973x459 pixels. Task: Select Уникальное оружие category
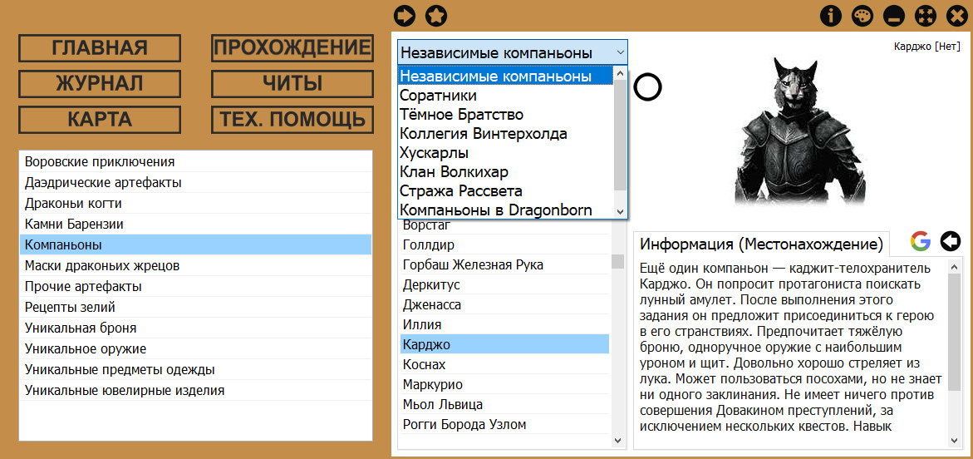click(195, 349)
